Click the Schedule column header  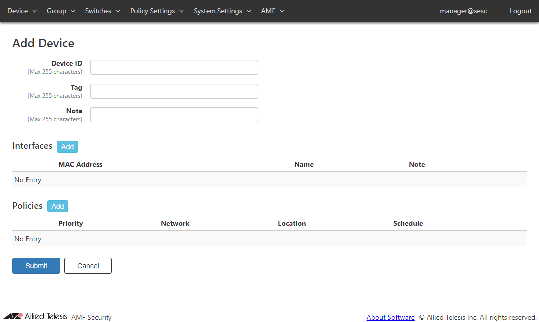pyautogui.click(x=408, y=223)
